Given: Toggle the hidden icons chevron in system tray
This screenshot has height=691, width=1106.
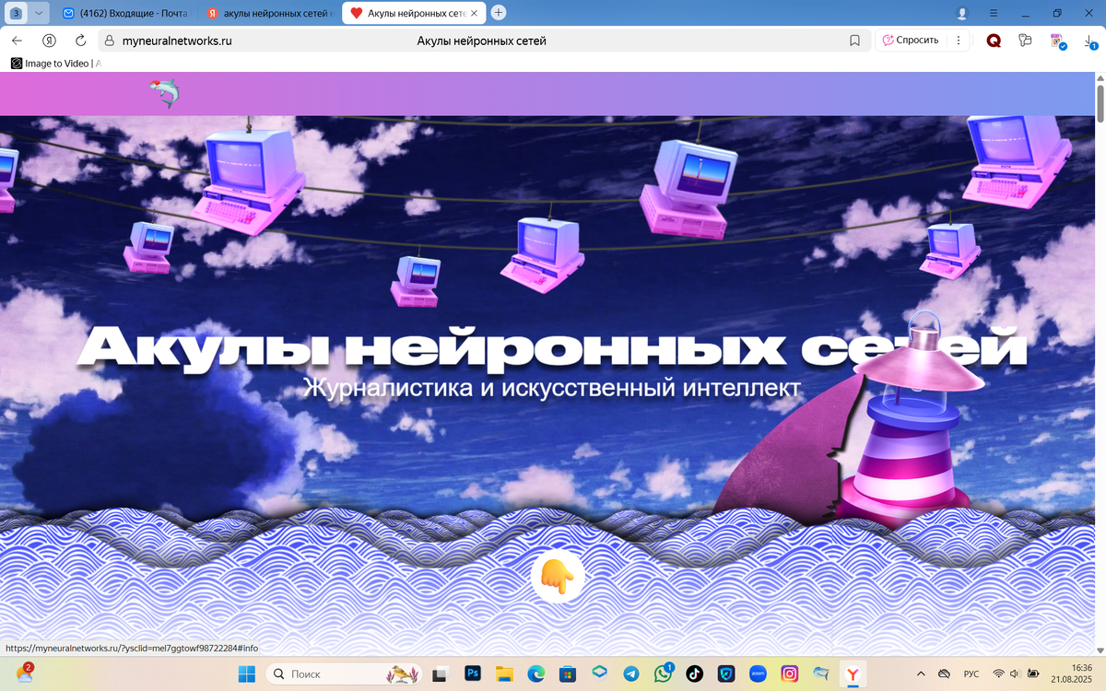Looking at the screenshot, I should (x=920, y=673).
